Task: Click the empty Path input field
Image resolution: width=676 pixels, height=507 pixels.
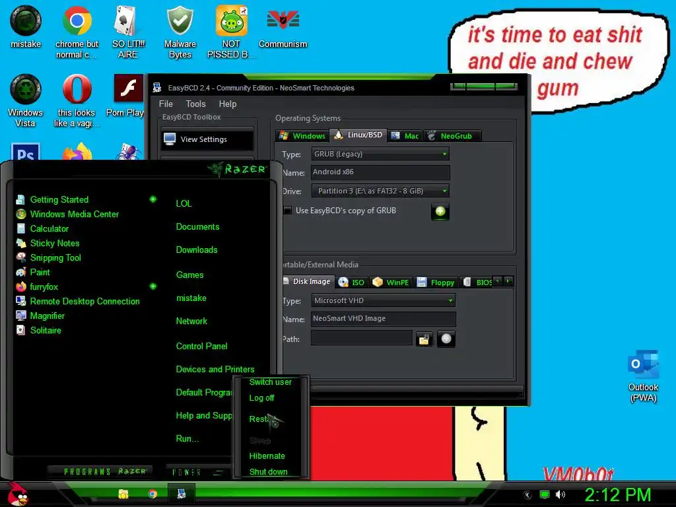Action: (362, 338)
